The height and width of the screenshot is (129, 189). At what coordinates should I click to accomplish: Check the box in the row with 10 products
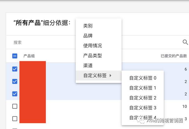coord(15,106)
